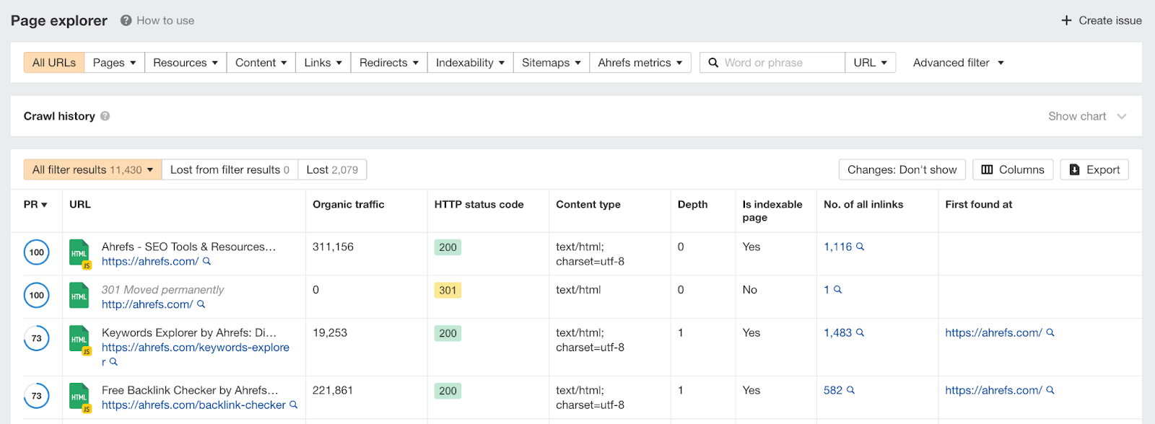
Task: Click the Crawl history help question mark
Action: click(x=105, y=116)
